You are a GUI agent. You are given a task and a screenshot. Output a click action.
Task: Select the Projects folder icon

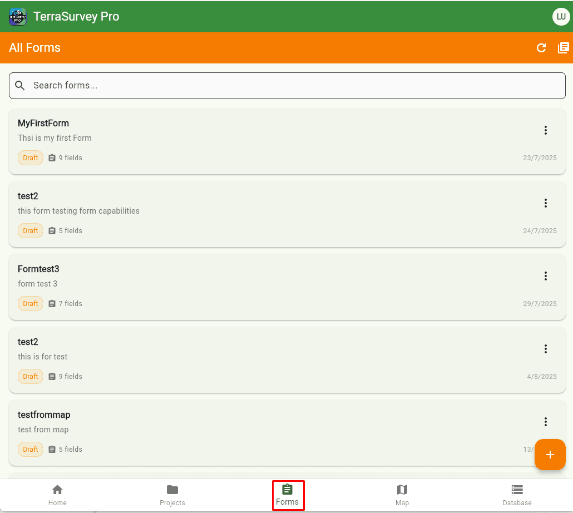tap(172, 490)
